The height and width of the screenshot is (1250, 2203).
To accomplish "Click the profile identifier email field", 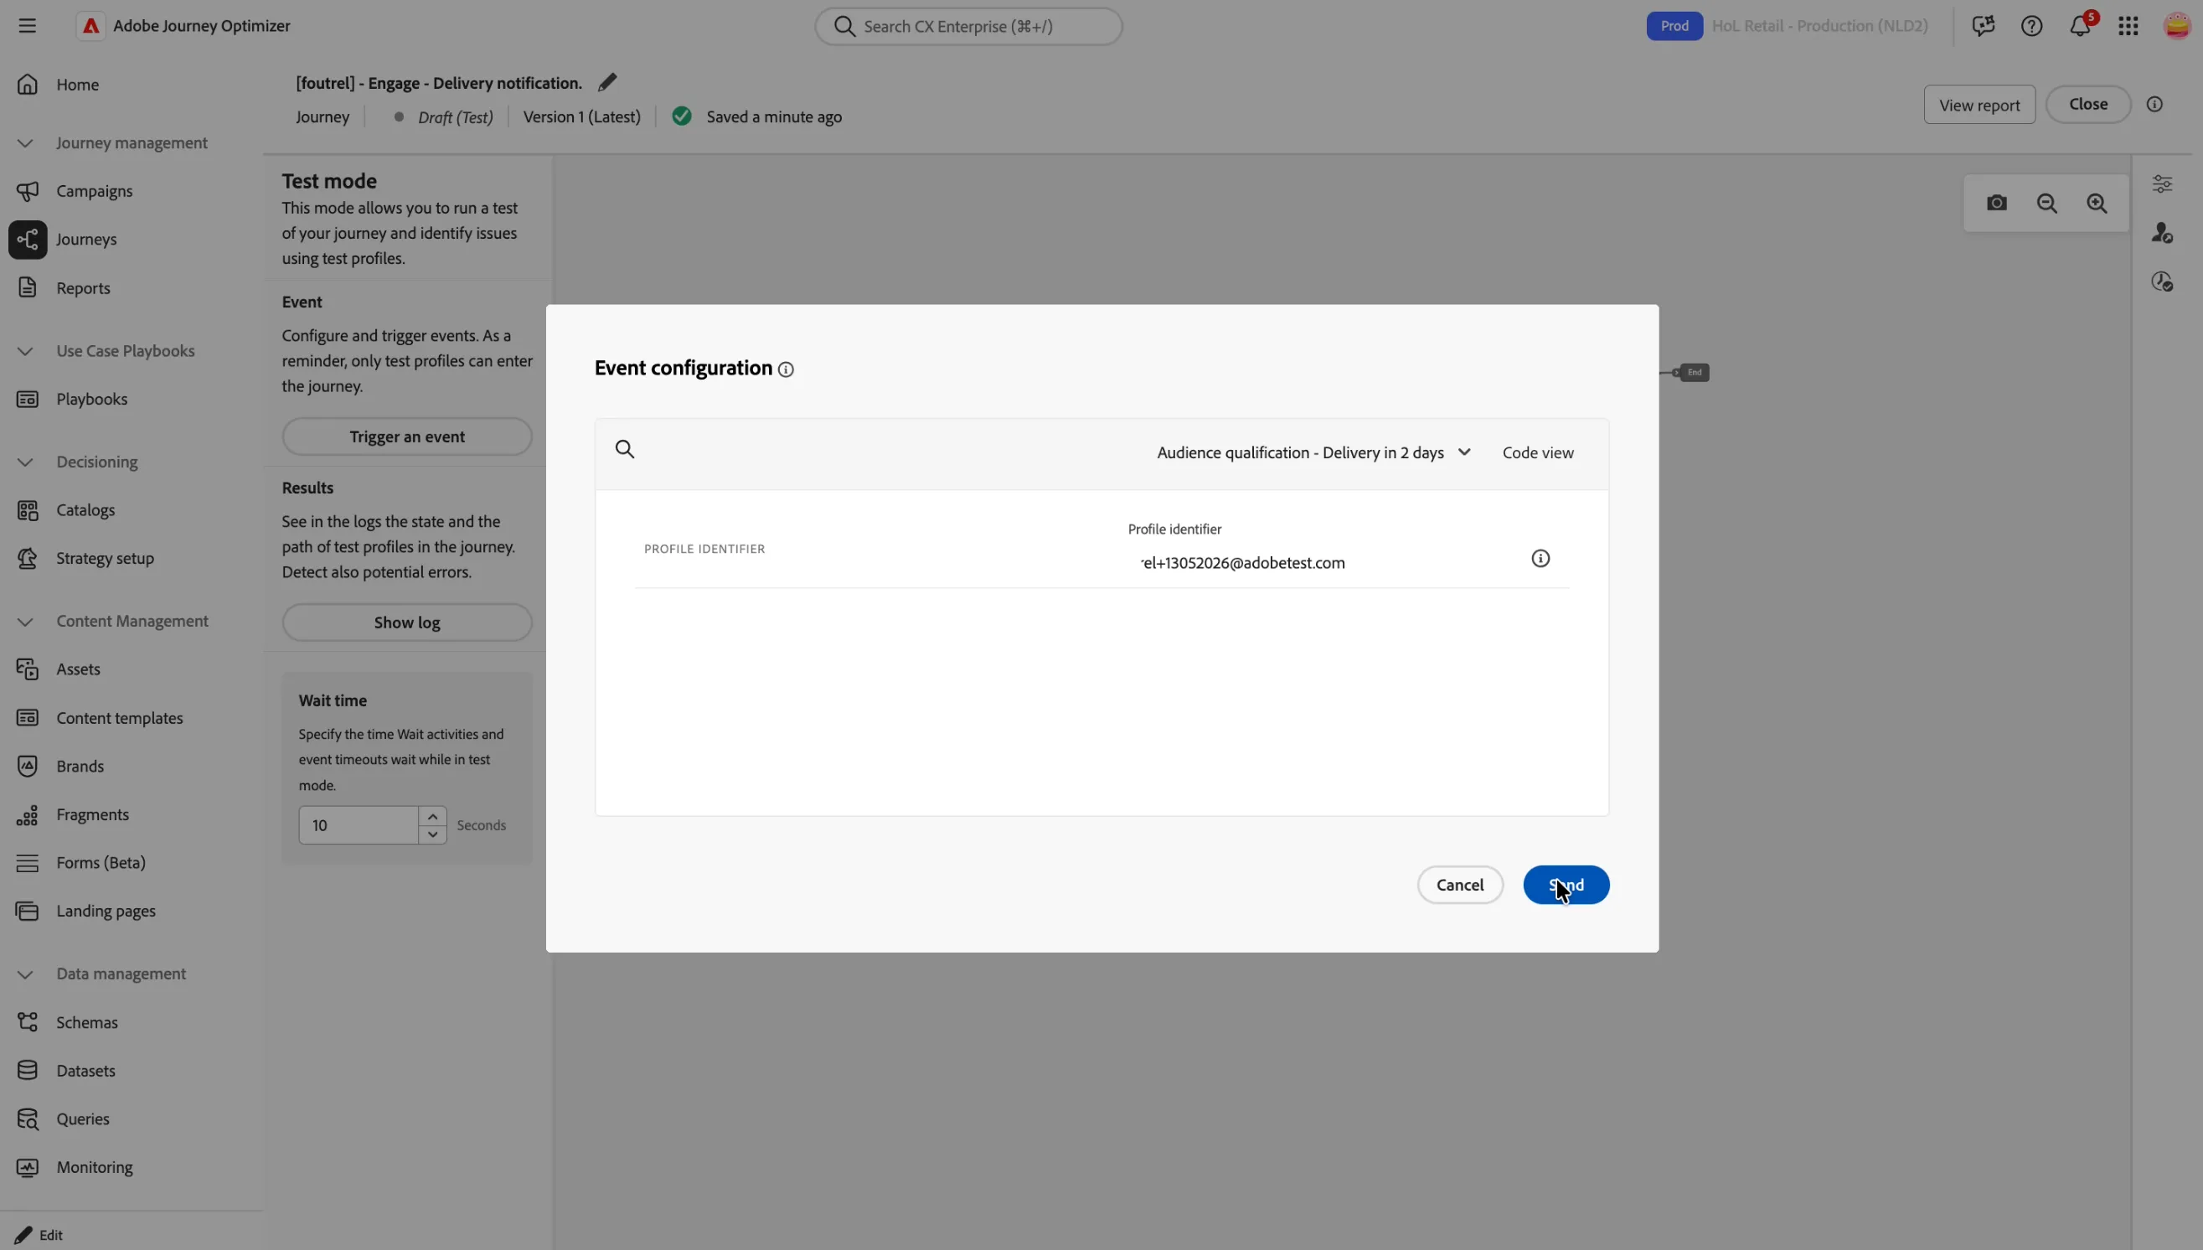I will (x=1320, y=563).
